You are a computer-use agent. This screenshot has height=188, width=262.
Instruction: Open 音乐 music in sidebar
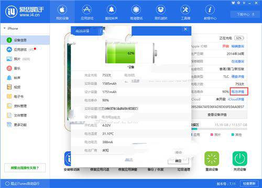point(25,68)
